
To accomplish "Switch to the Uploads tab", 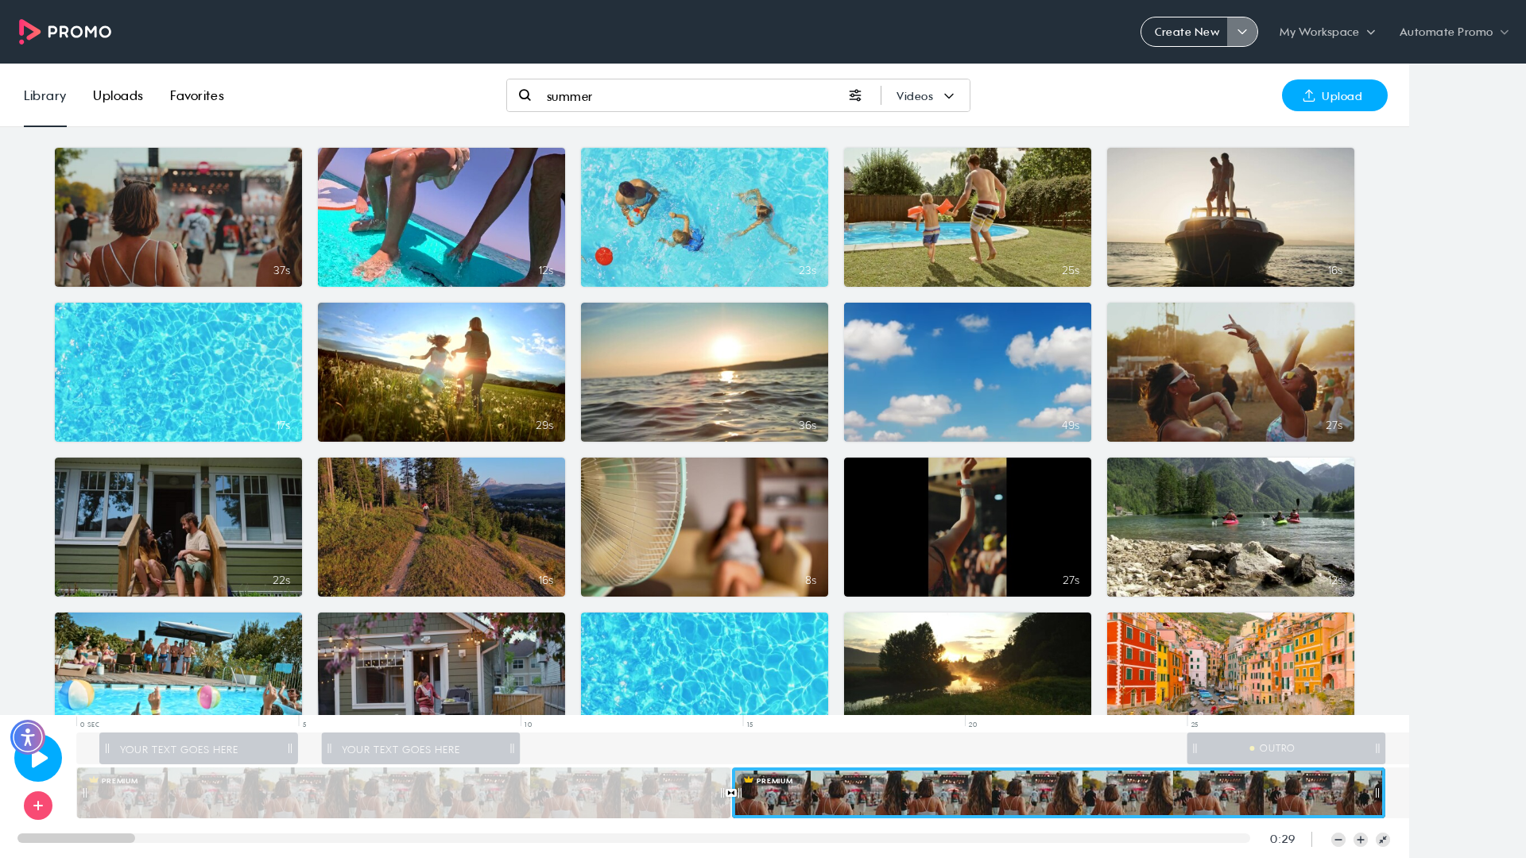I will coord(118,95).
